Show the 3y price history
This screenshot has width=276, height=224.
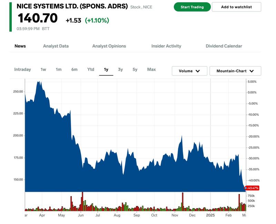pos(120,69)
